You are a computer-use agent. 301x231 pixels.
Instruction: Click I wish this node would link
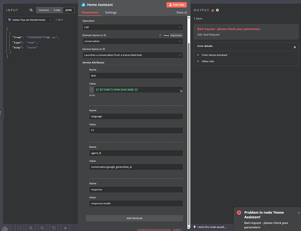click(x=212, y=227)
